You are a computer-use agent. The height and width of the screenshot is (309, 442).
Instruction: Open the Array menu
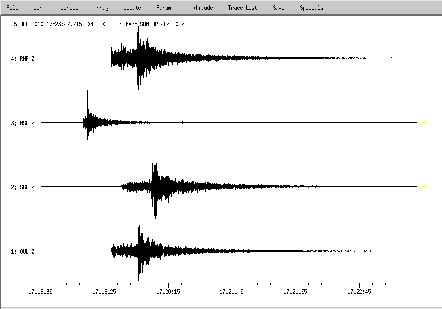(x=101, y=8)
